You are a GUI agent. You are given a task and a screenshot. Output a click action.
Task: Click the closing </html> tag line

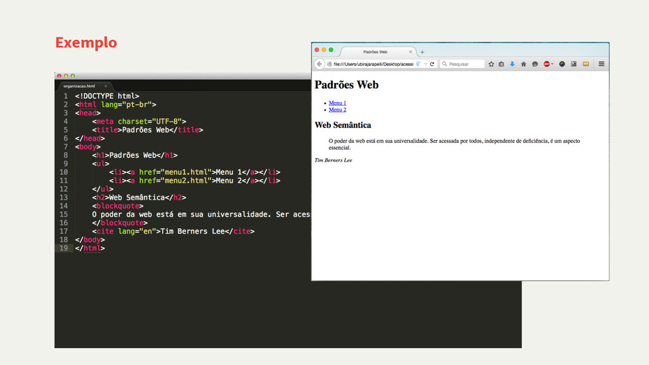90,248
